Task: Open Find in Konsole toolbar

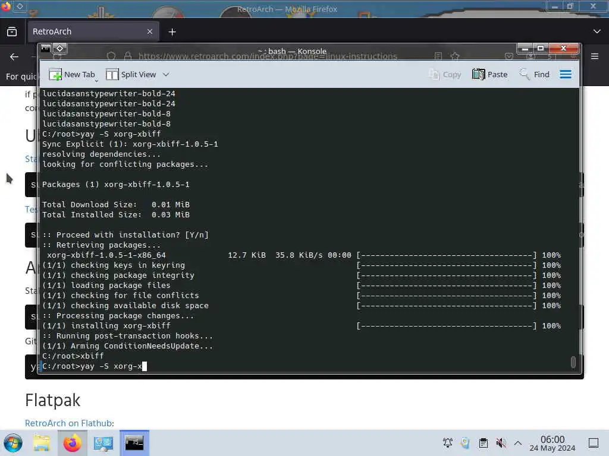Action: 535,74
